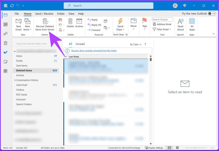The width and height of the screenshot is (219, 151).
Task: Open the Address Book
Action: (x=162, y=24)
